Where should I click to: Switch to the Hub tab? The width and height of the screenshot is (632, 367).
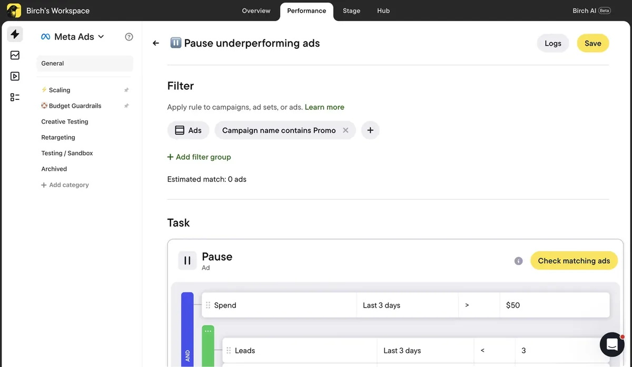point(383,11)
